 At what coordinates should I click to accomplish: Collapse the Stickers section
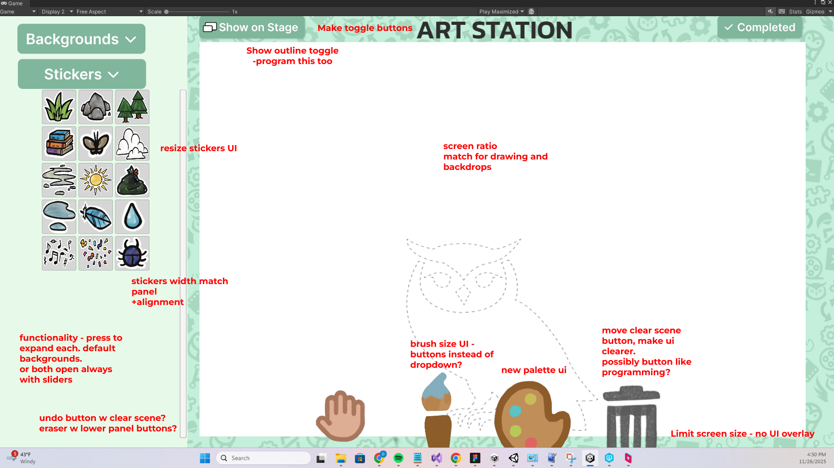pos(82,74)
